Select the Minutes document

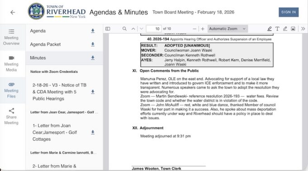pos(38,58)
